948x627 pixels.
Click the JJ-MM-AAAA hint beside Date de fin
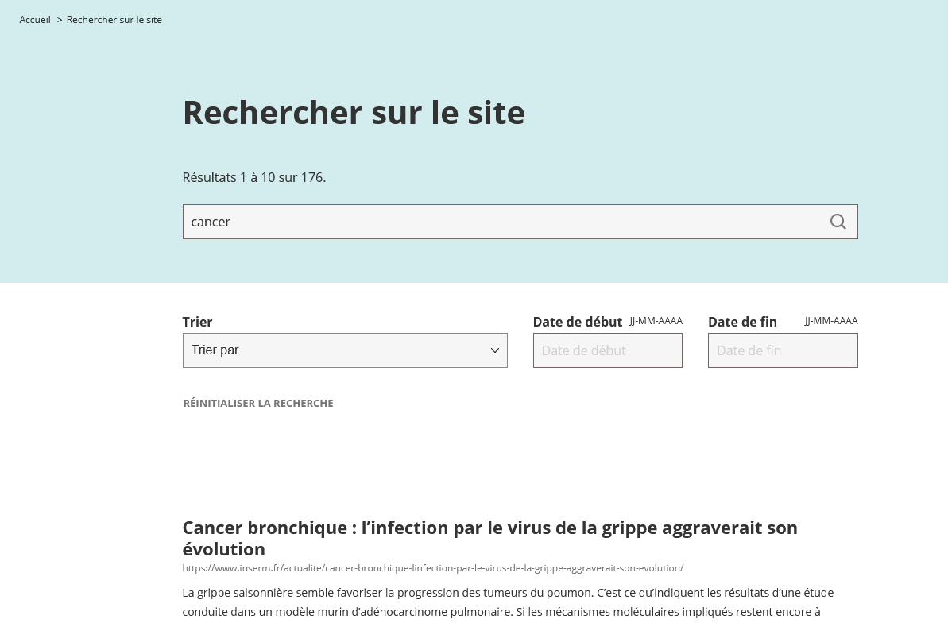[830, 321]
